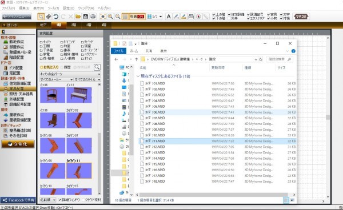Open 敷地作成 site creation in sidebar
Viewport: 343px width, 210px height.
(x=14, y=42)
